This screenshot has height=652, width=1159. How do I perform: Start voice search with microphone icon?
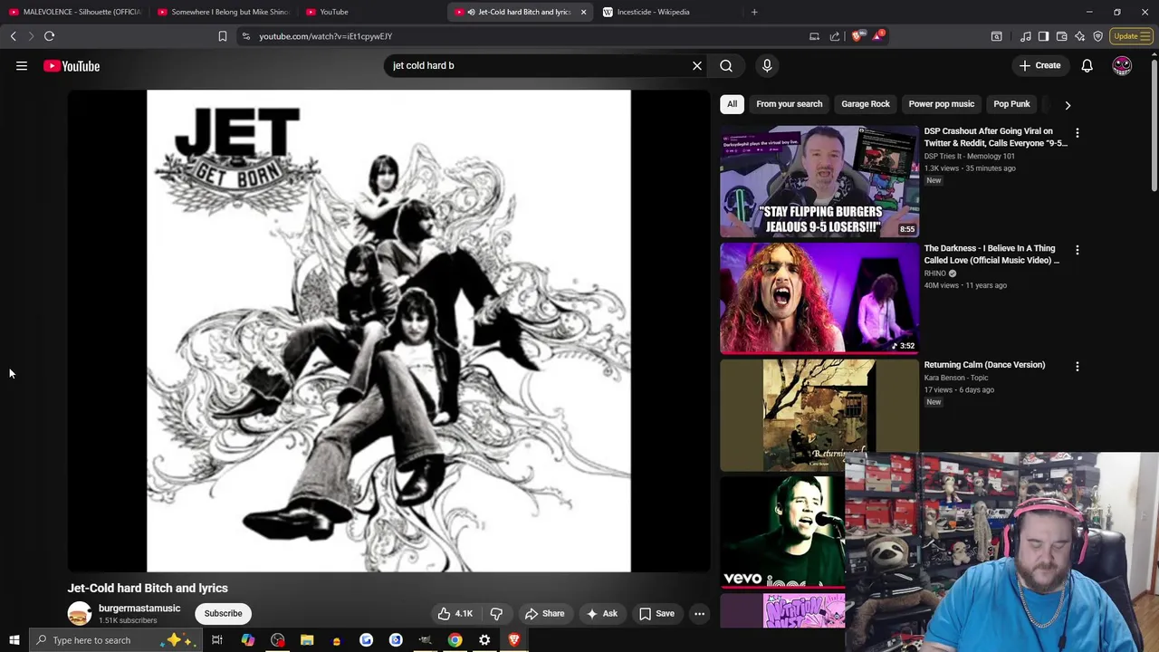[767, 65]
